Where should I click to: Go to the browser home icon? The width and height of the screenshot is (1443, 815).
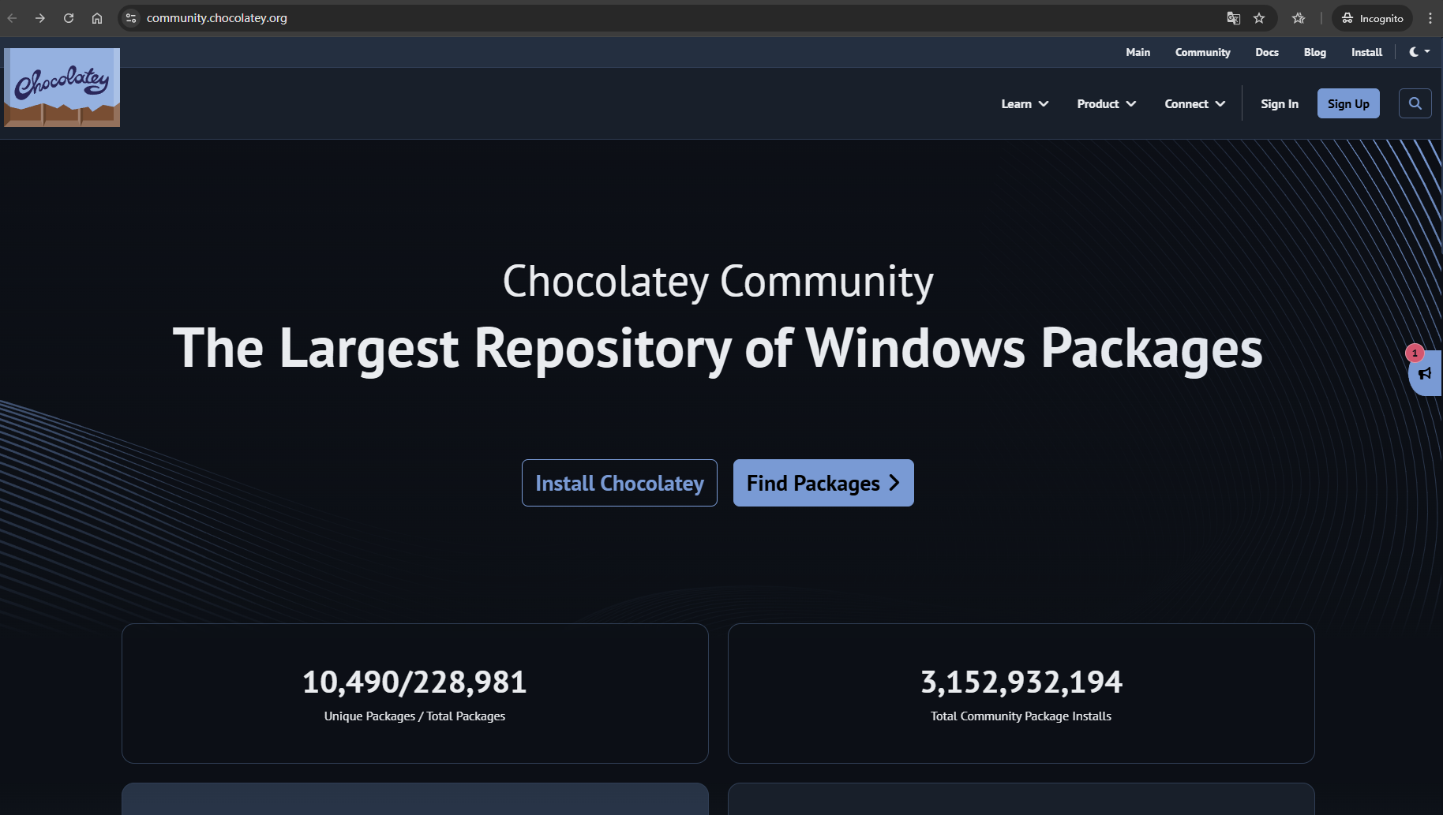click(x=97, y=18)
